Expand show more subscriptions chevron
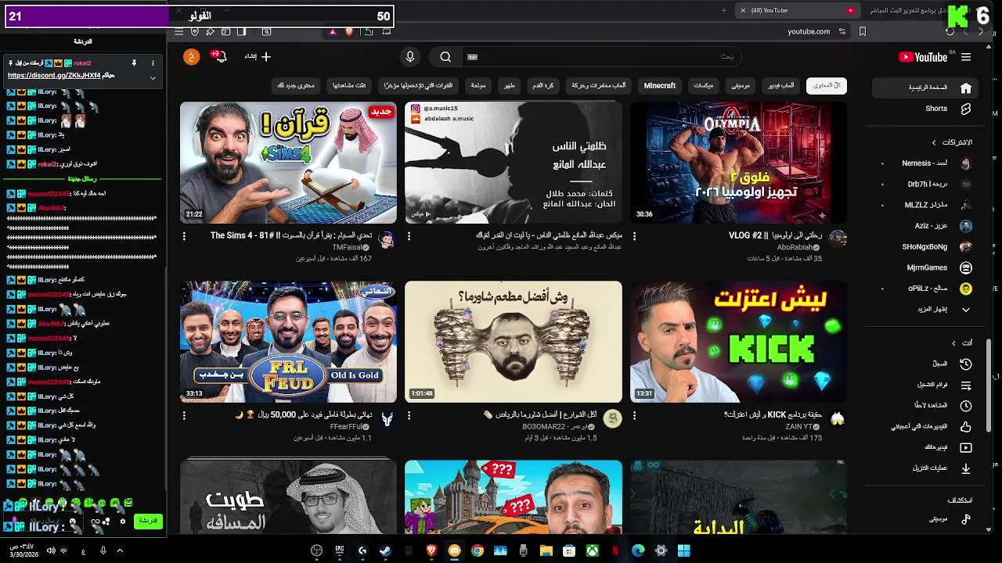Image resolution: width=1002 pixels, height=563 pixels. pos(966,310)
